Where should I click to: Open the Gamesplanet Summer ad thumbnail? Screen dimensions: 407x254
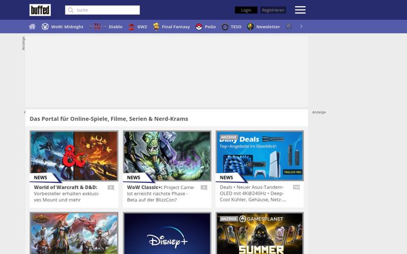coord(260,233)
